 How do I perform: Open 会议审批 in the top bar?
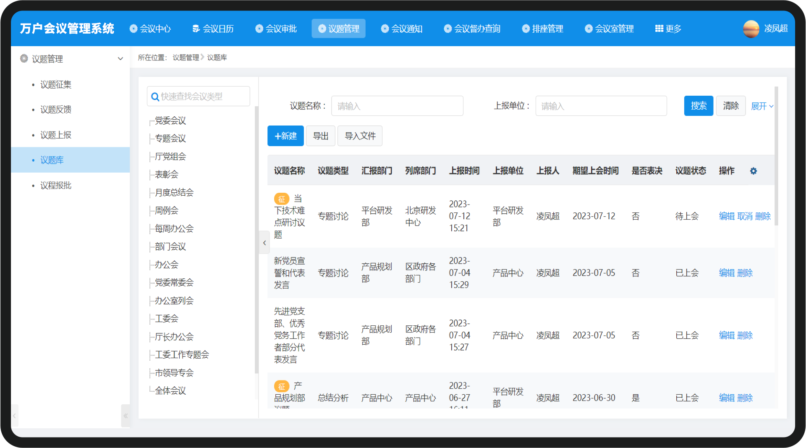click(276, 29)
